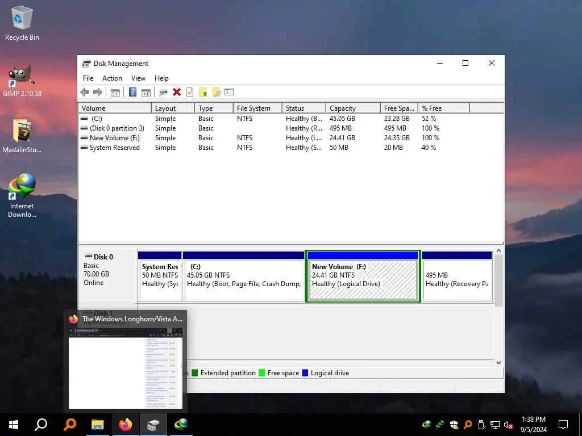Open Help via the blue question mark icon
Image resolution: width=582 pixels, height=436 pixels.
[x=132, y=93]
